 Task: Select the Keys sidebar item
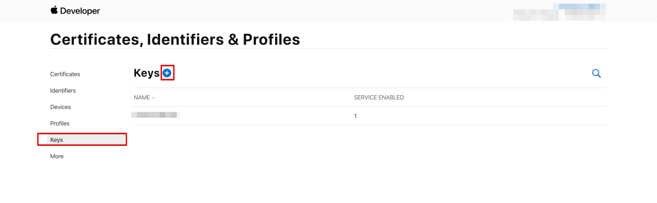pyautogui.click(x=57, y=140)
